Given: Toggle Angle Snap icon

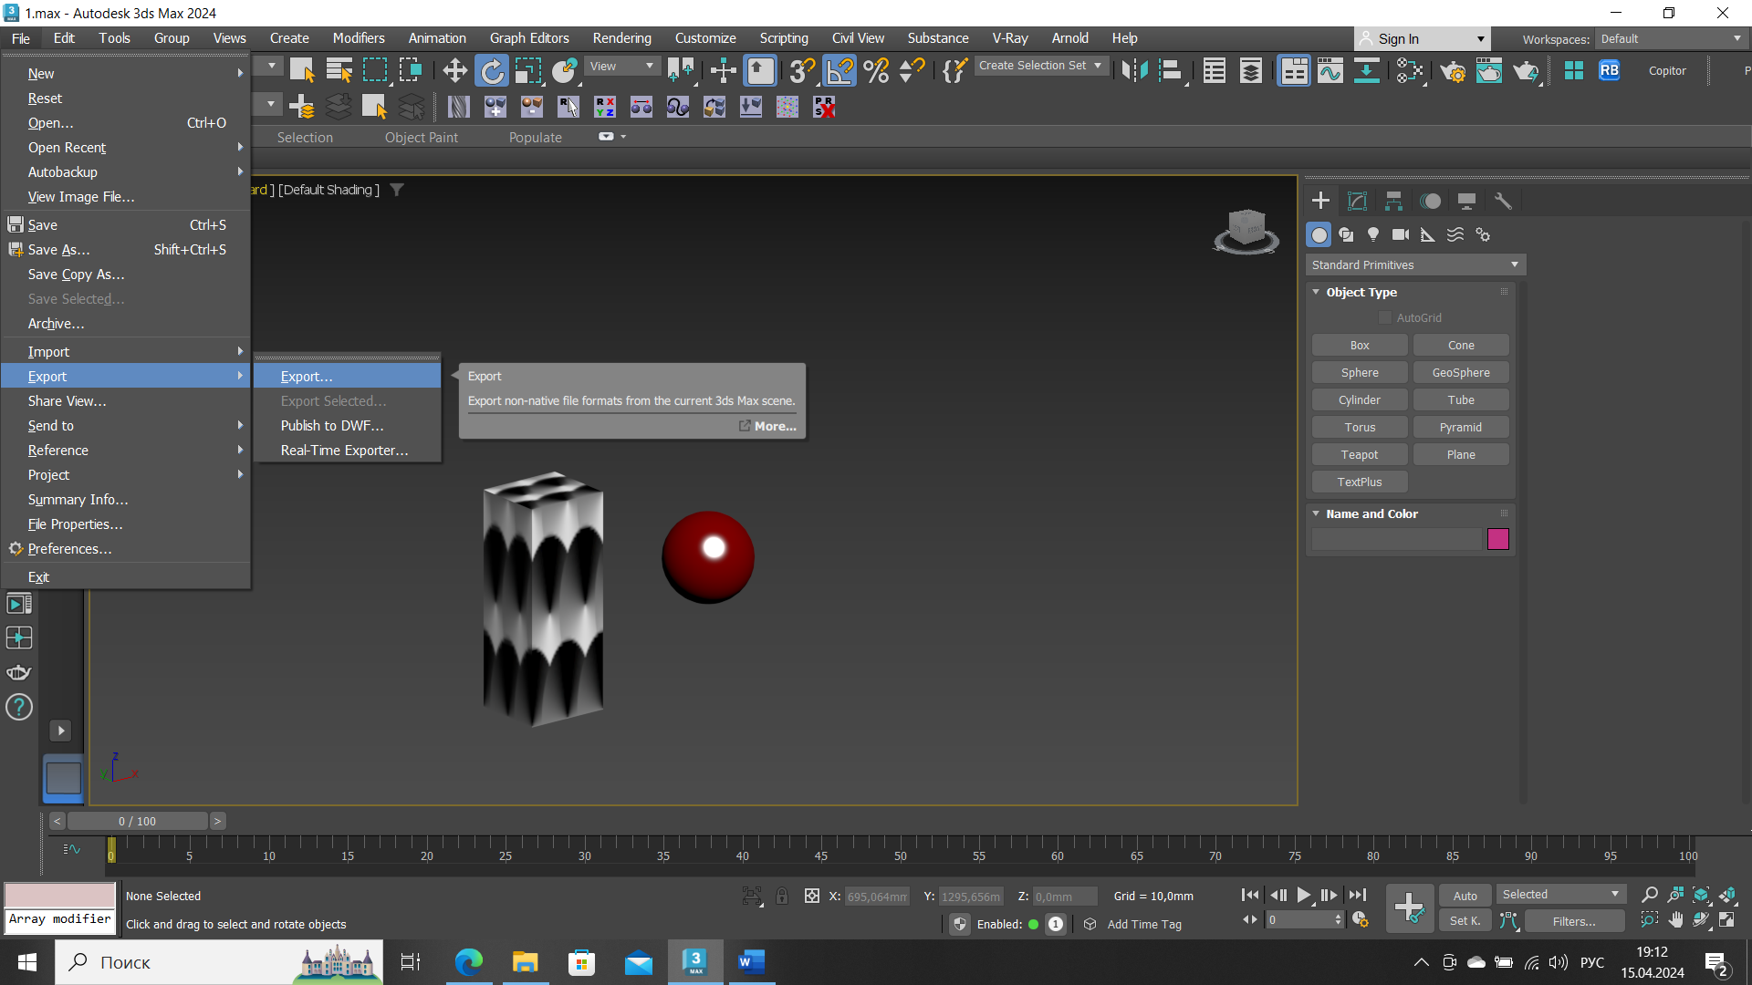Looking at the screenshot, I should [x=839, y=70].
